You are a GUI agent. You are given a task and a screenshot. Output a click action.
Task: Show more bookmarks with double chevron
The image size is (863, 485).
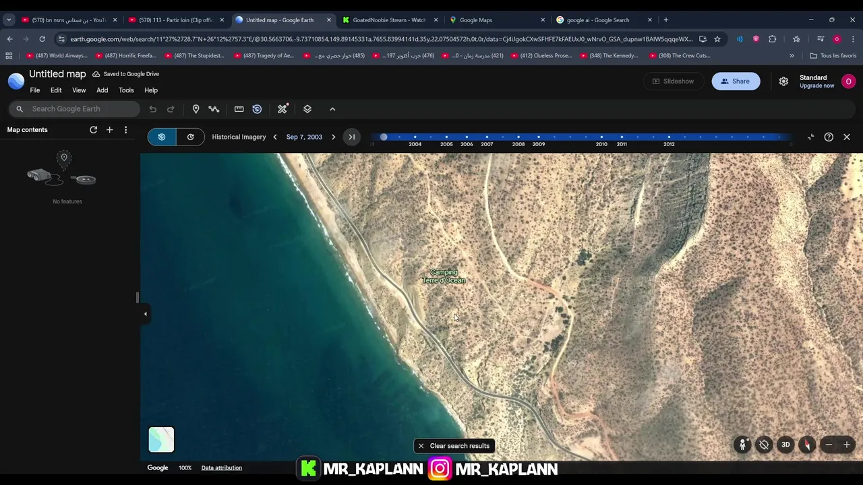point(792,56)
